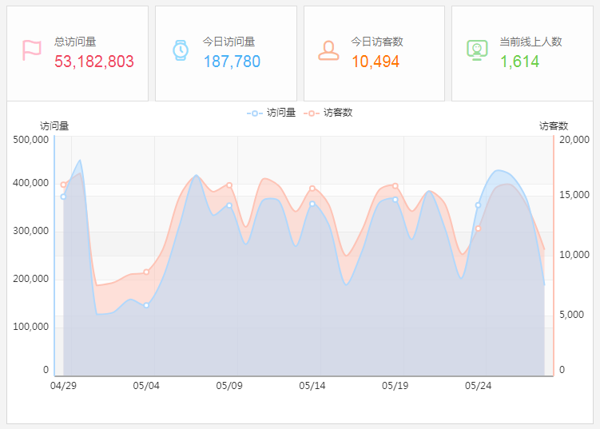This screenshot has width=600, height=429.
Task: Click the orange data point at 05/09
Action: click(229, 185)
